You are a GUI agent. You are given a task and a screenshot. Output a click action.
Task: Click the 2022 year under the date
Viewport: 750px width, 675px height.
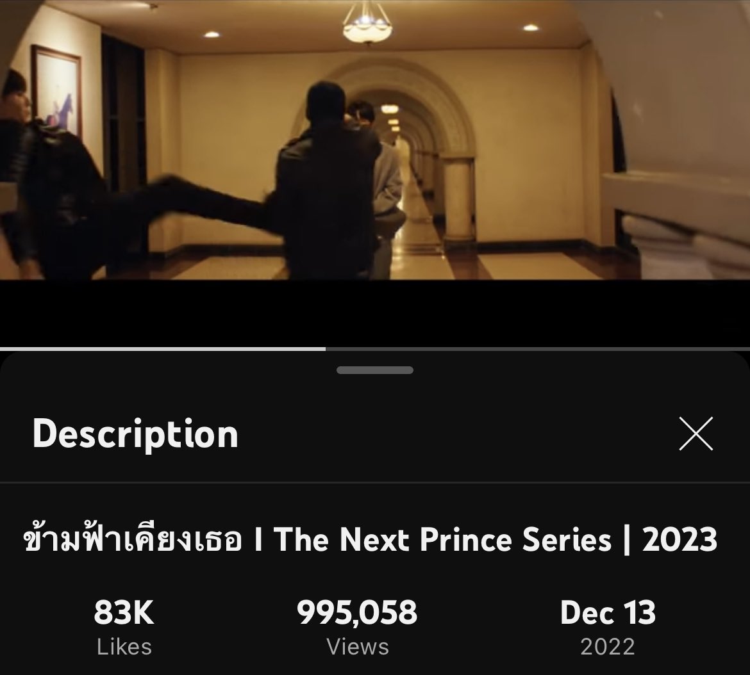[x=608, y=647]
